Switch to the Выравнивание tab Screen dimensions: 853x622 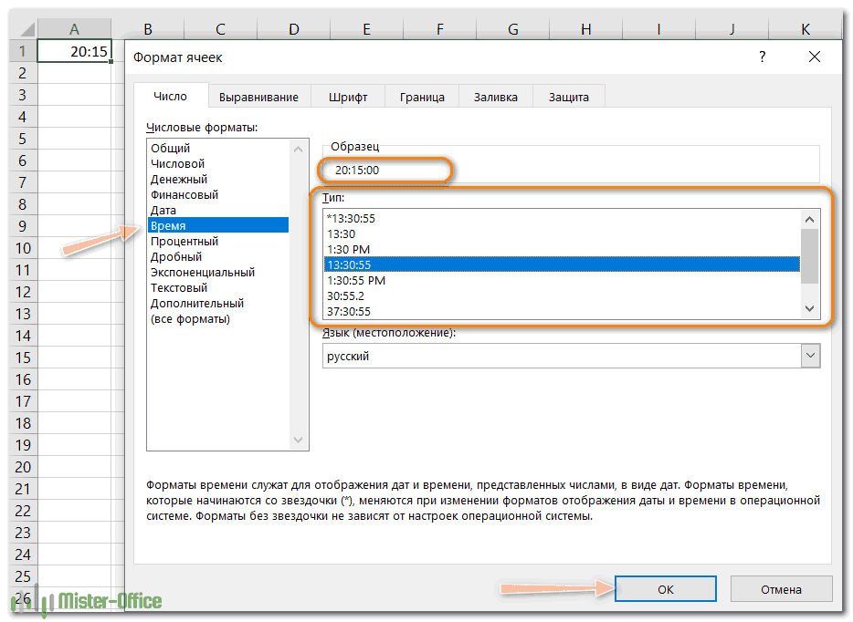(x=258, y=97)
